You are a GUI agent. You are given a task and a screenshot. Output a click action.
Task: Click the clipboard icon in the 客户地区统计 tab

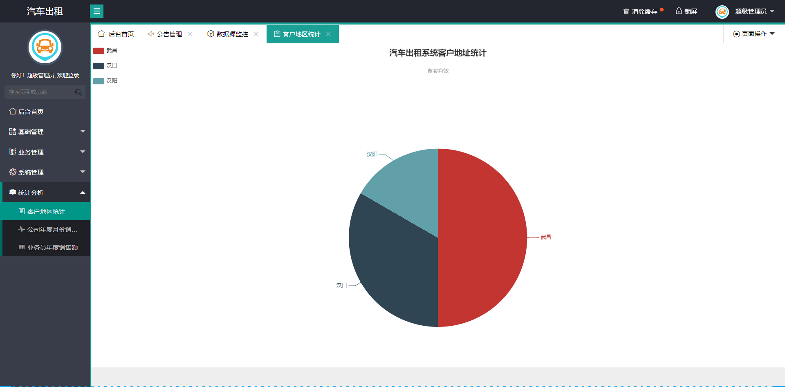277,34
